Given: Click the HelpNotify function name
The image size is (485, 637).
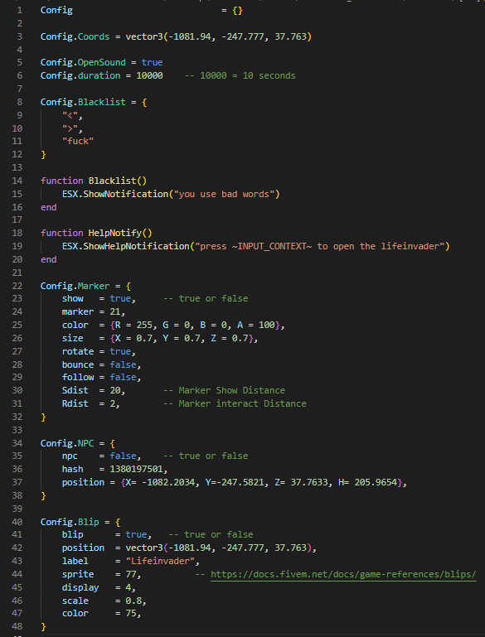Looking at the screenshot, I should point(115,234).
